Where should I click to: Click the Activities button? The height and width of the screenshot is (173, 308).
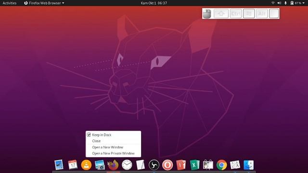tap(10, 3)
